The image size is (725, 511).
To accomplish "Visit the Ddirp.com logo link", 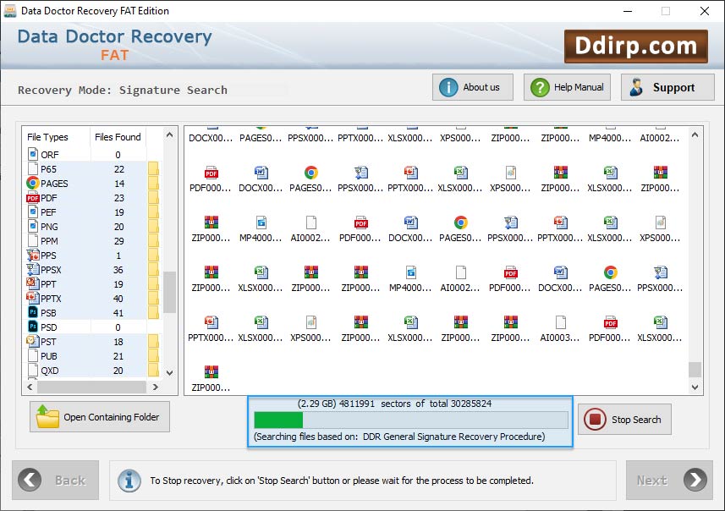I will tap(636, 47).
